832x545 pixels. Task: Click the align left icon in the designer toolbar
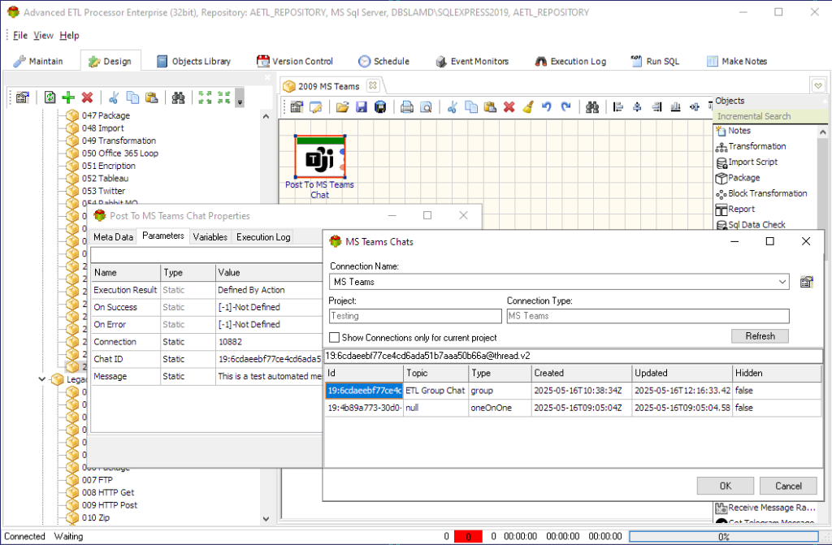[x=618, y=107]
